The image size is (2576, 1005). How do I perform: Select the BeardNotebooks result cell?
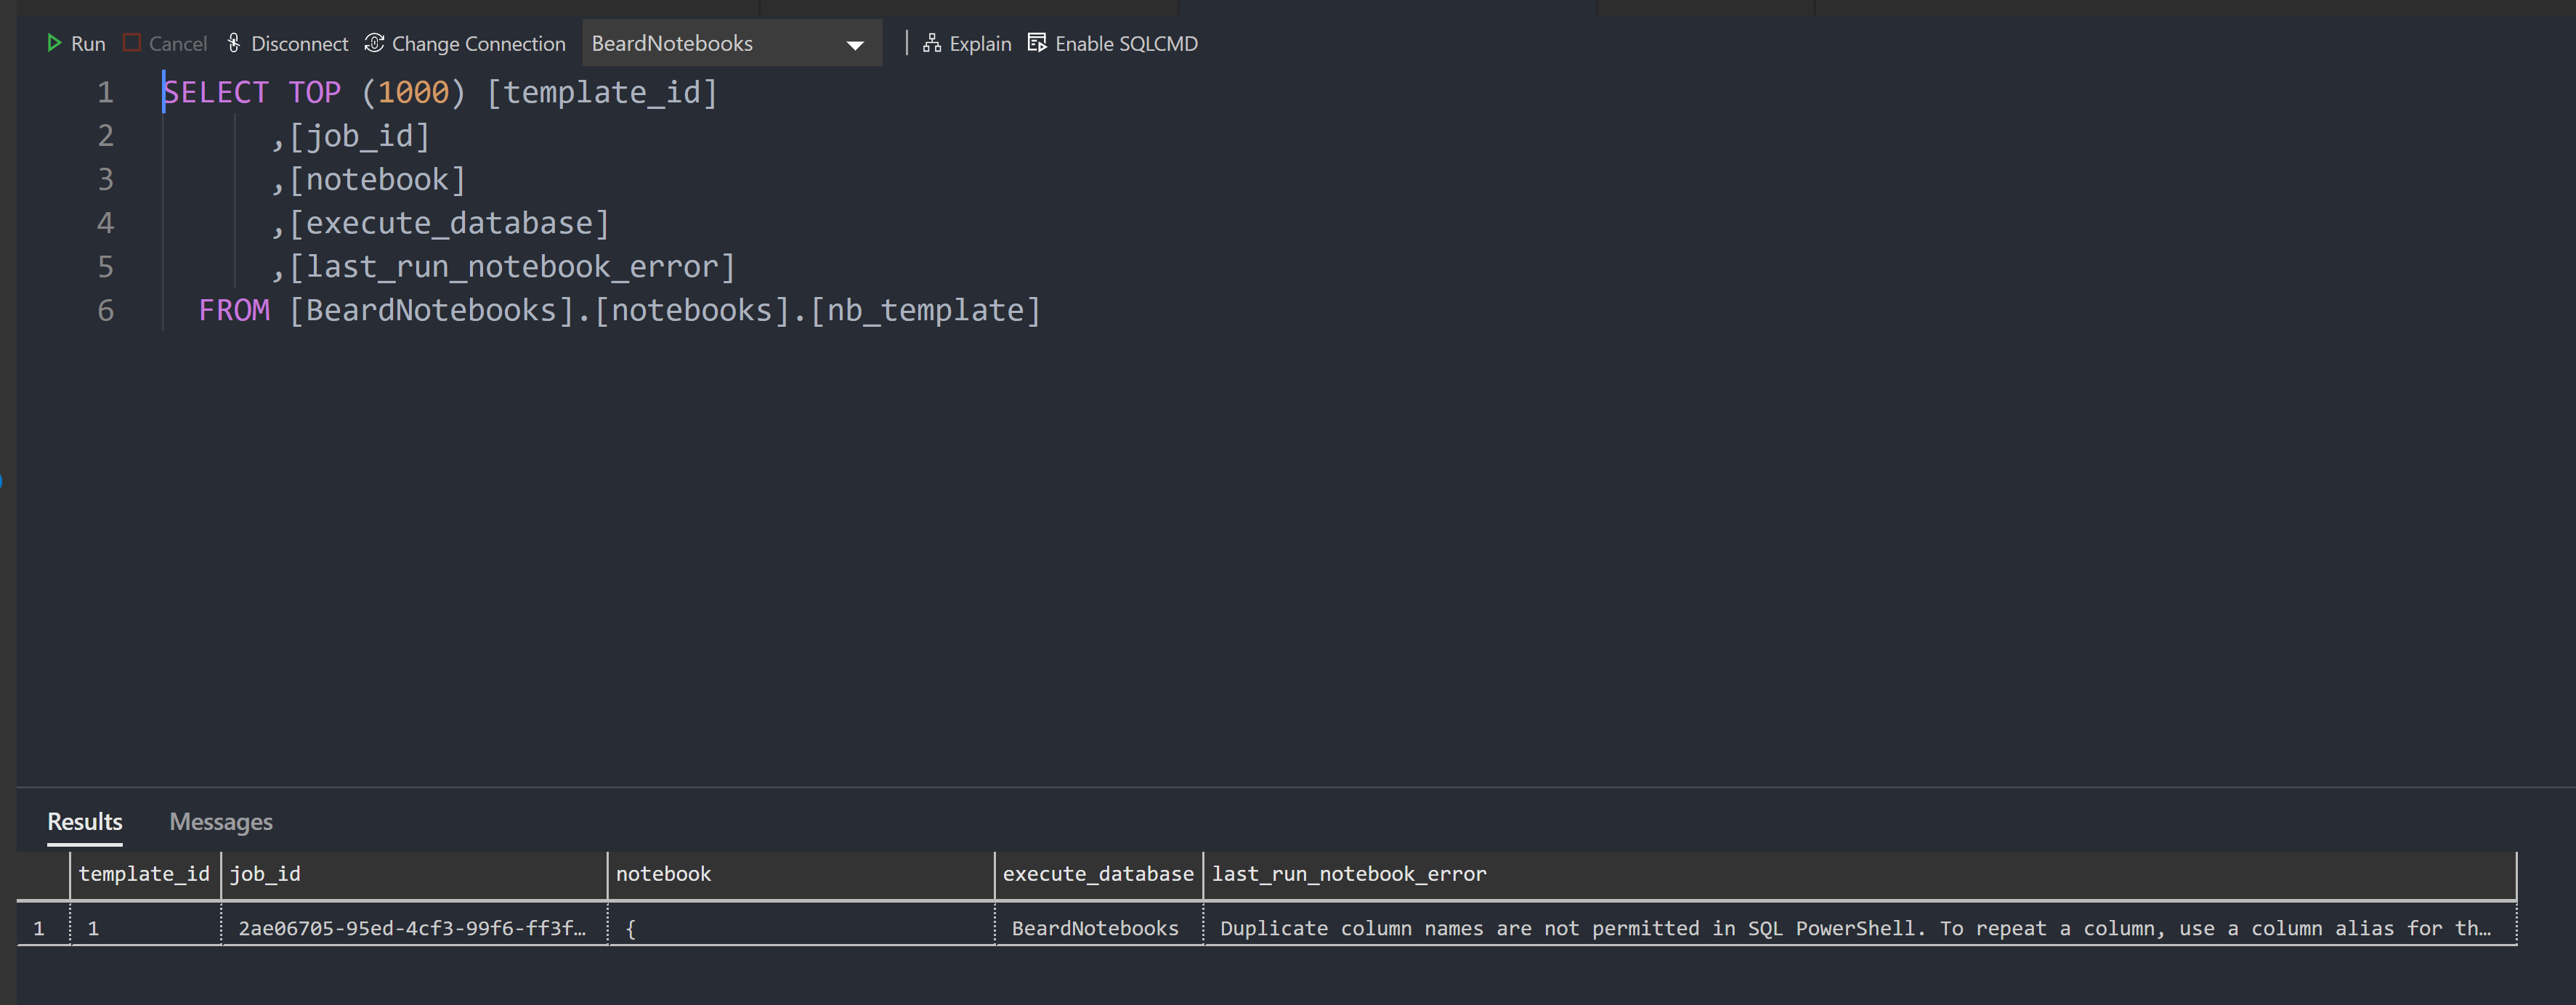coord(1096,928)
